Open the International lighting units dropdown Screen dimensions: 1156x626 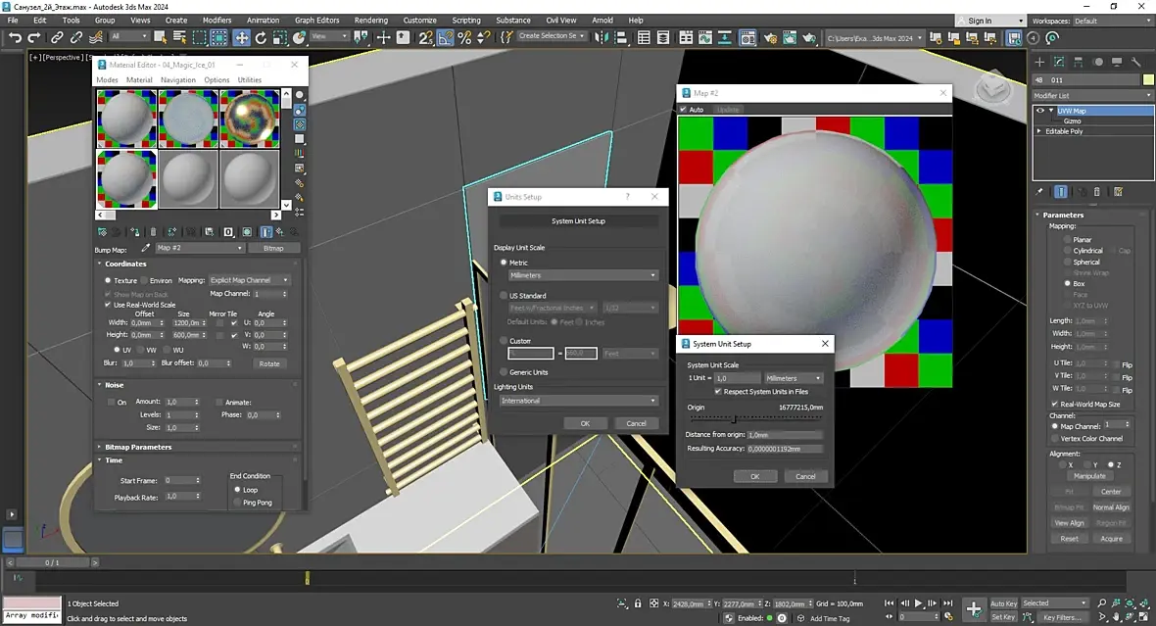[x=579, y=401]
